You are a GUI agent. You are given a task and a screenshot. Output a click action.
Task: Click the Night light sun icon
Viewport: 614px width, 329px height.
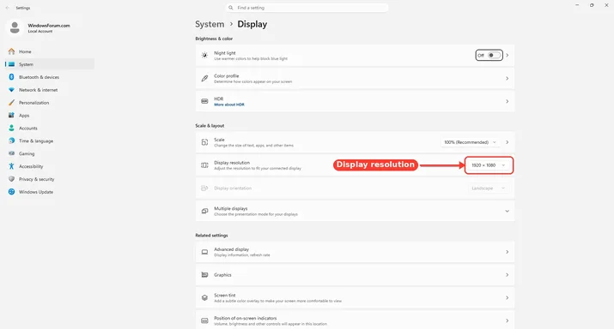[x=204, y=55]
